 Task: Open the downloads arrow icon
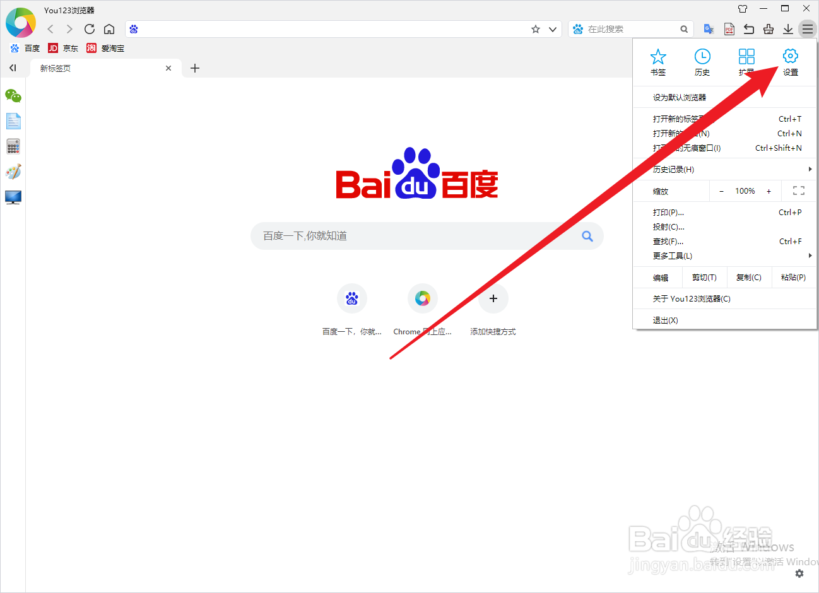(x=788, y=29)
